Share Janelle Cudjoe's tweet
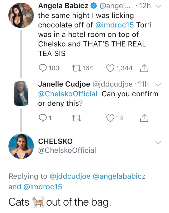This screenshot has height=213, width=169. [x=144, y=118]
